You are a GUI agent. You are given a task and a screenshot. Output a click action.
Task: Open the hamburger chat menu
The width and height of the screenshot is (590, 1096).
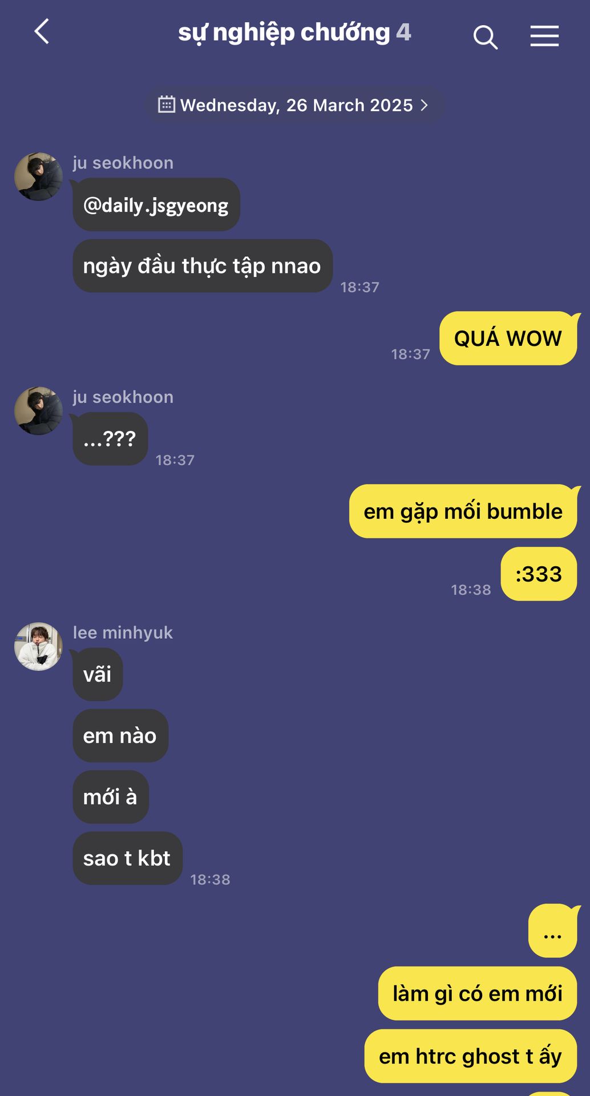[544, 36]
